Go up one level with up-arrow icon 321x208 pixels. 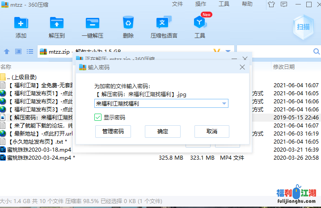pos(7,51)
